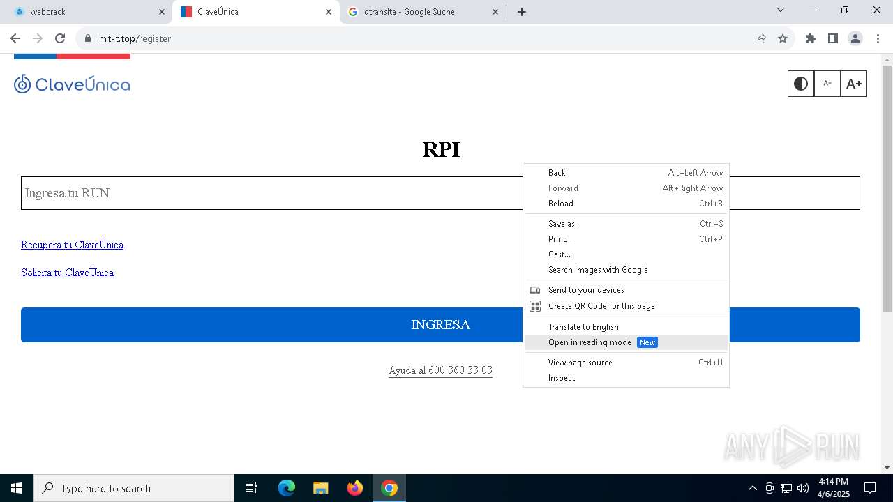Open Chrome's three-dot menu
This screenshot has width=893, height=502.
(878, 38)
